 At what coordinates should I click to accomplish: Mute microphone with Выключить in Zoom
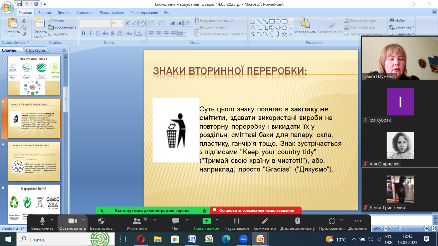[42, 223]
